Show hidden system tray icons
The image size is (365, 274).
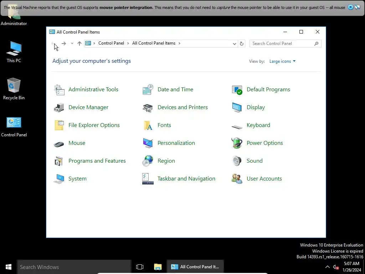(327, 267)
